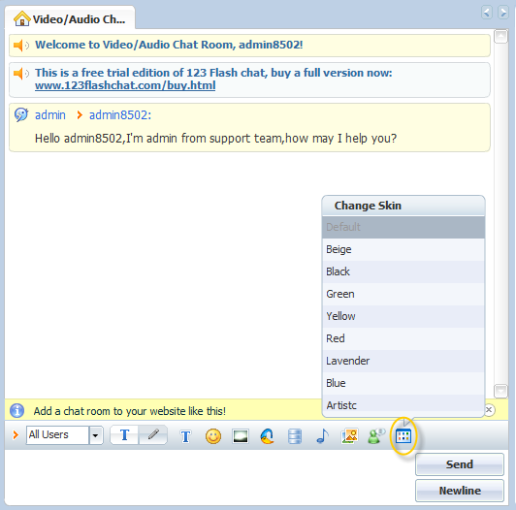Click the database stack icon in toolbar

[x=295, y=436]
